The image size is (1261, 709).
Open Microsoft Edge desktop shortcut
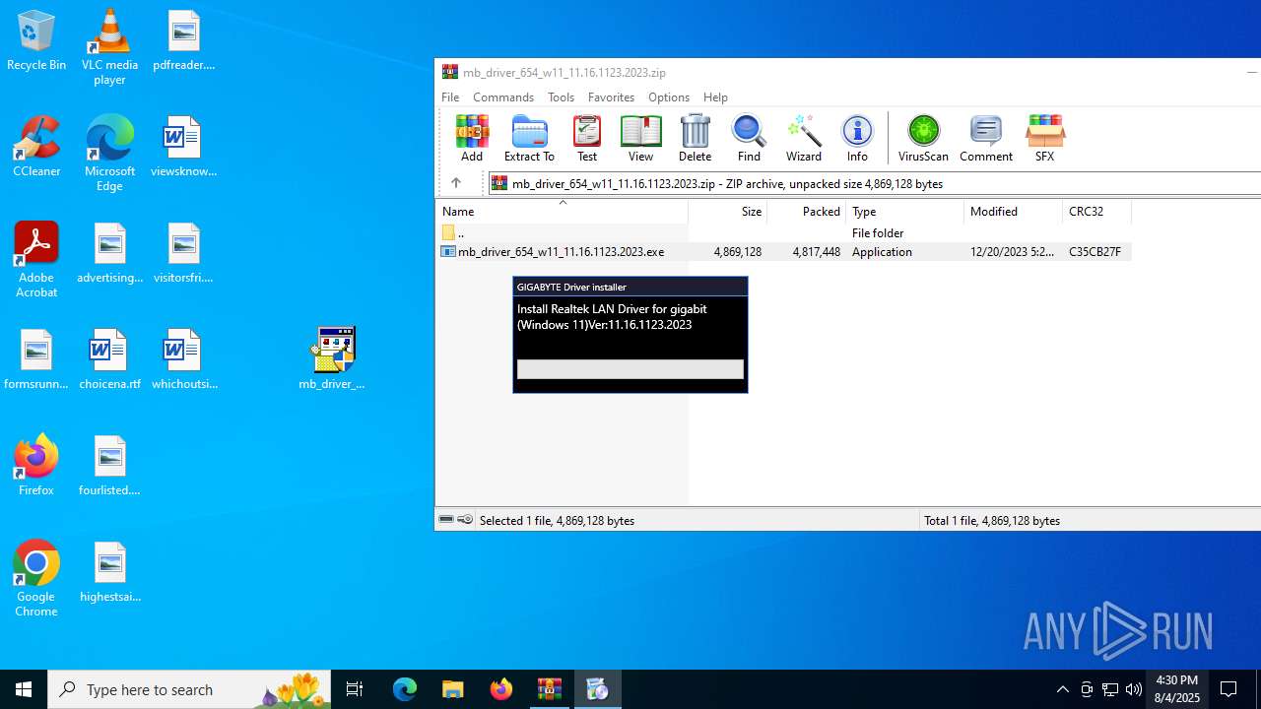(109, 154)
